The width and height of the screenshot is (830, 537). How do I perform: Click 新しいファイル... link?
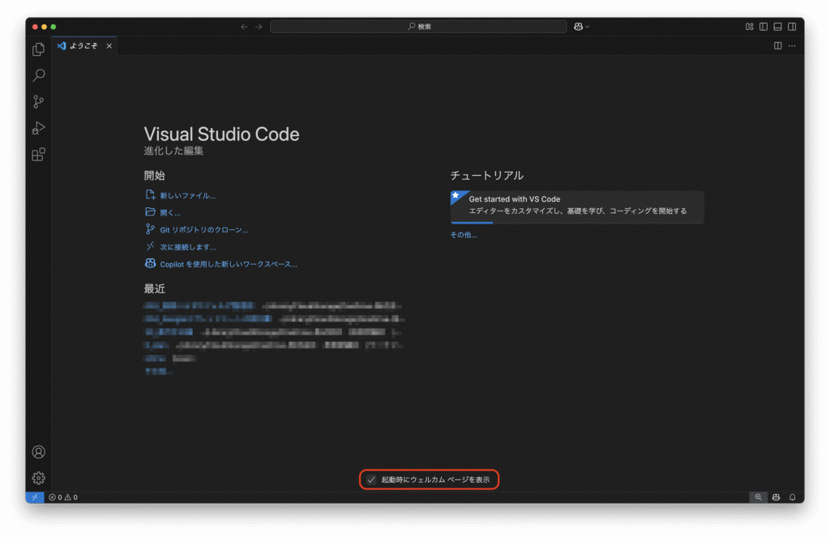tap(188, 196)
